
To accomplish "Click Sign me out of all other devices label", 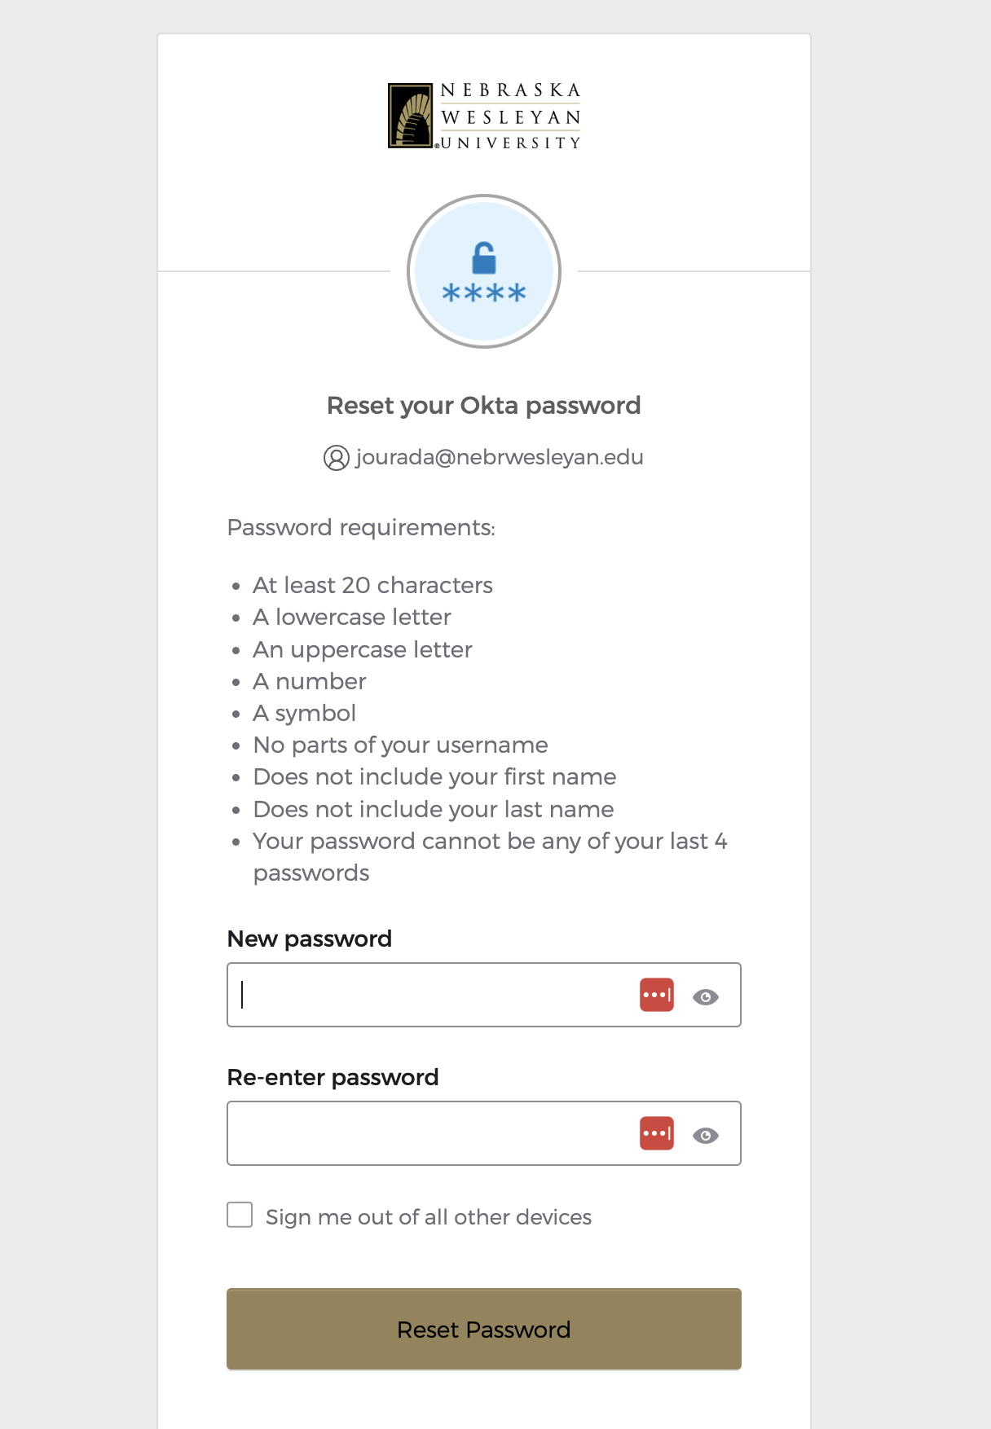I will click(x=429, y=1217).
